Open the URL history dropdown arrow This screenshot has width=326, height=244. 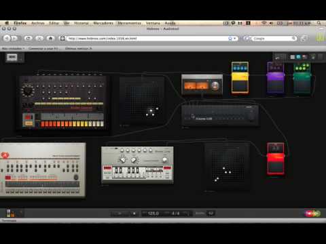click(x=235, y=39)
